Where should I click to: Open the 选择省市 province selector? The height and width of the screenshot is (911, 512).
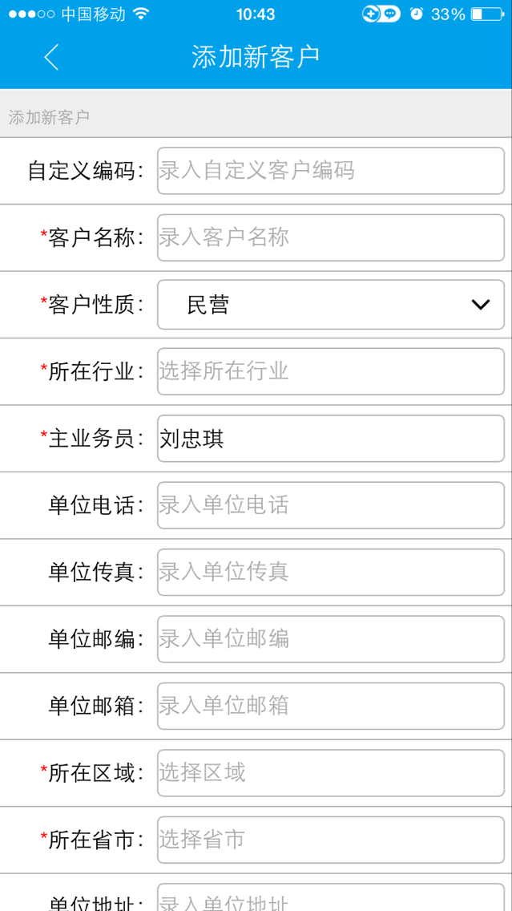click(x=330, y=840)
